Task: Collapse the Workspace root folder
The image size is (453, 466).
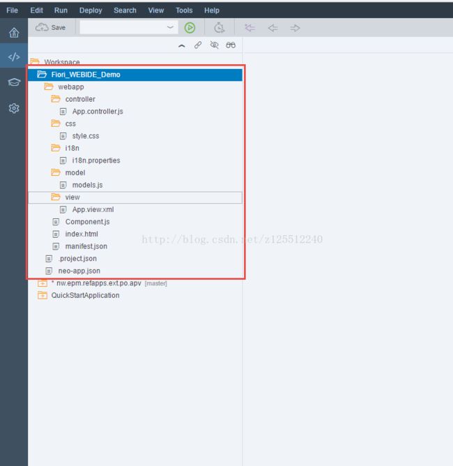Action: tap(35, 62)
